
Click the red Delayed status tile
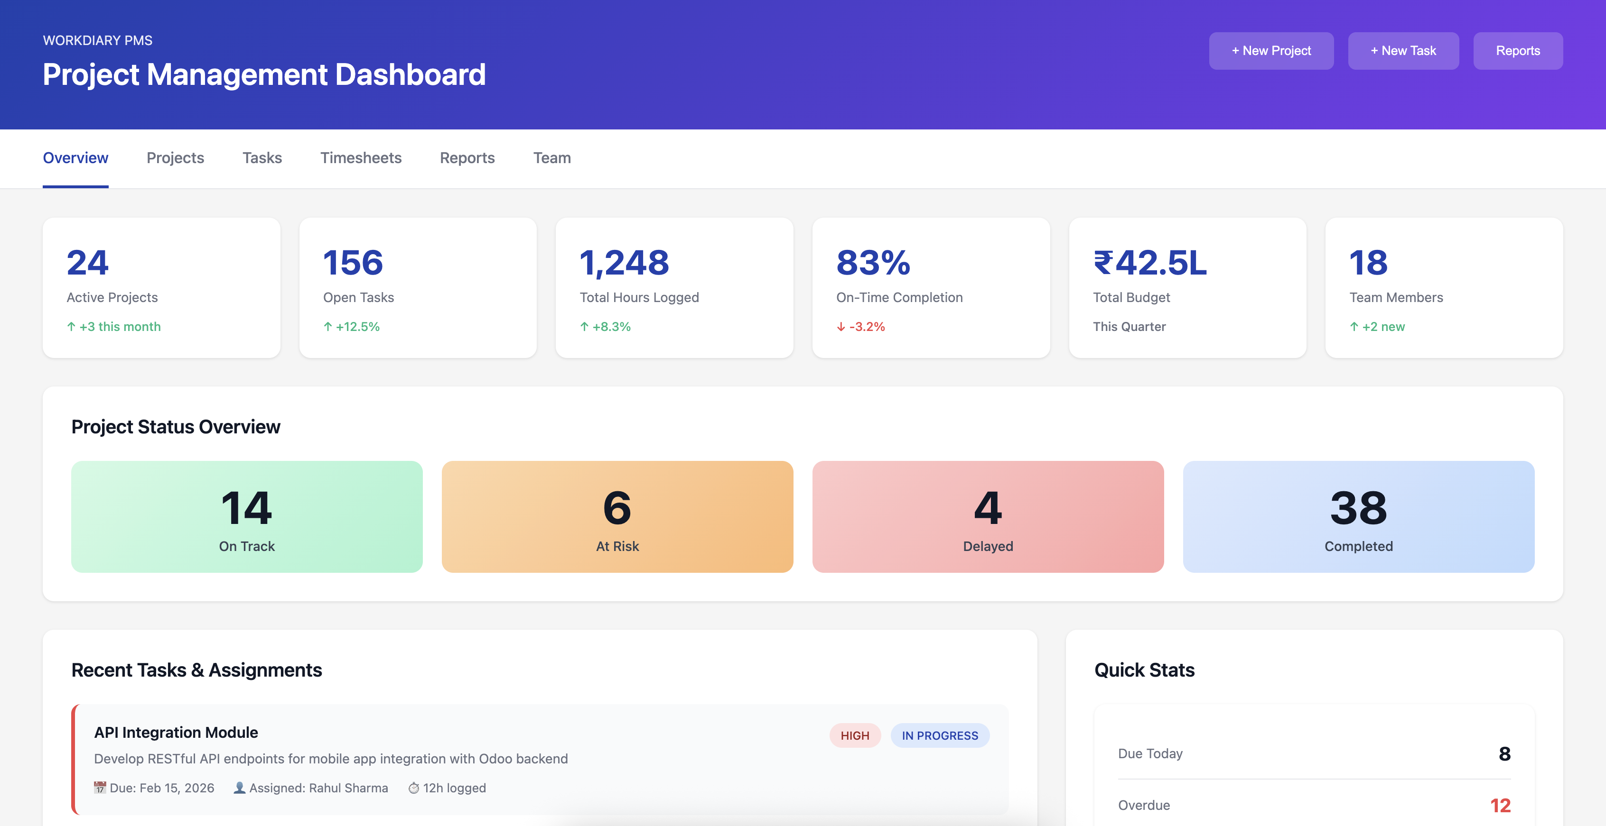pos(988,516)
